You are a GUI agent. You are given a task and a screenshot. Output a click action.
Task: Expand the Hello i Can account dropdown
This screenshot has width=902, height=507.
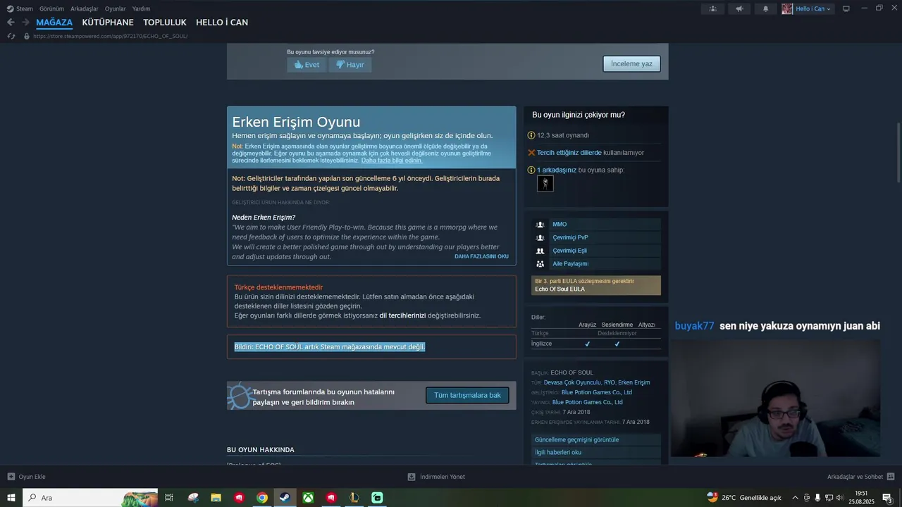[x=829, y=8]
